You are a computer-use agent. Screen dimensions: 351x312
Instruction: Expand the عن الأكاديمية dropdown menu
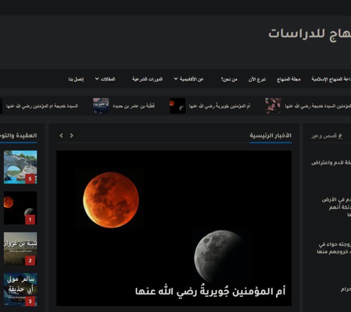(189, 79)
